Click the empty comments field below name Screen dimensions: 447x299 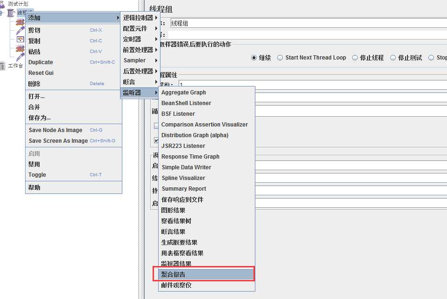(x=308, y=35)
